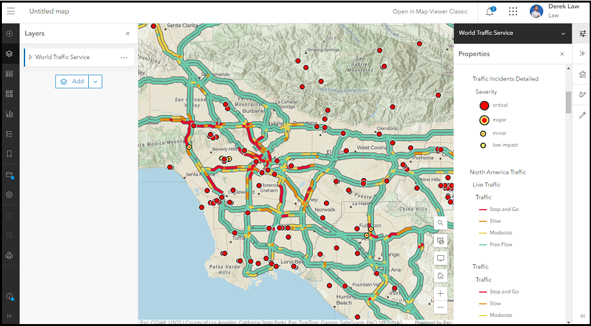Click the Santa Clarita map label
This screenshot has height=326, width=591.
tap(182, 26)
